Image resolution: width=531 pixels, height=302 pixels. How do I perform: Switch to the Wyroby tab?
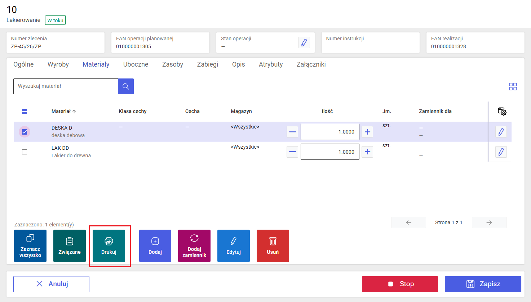coord(58,64)
